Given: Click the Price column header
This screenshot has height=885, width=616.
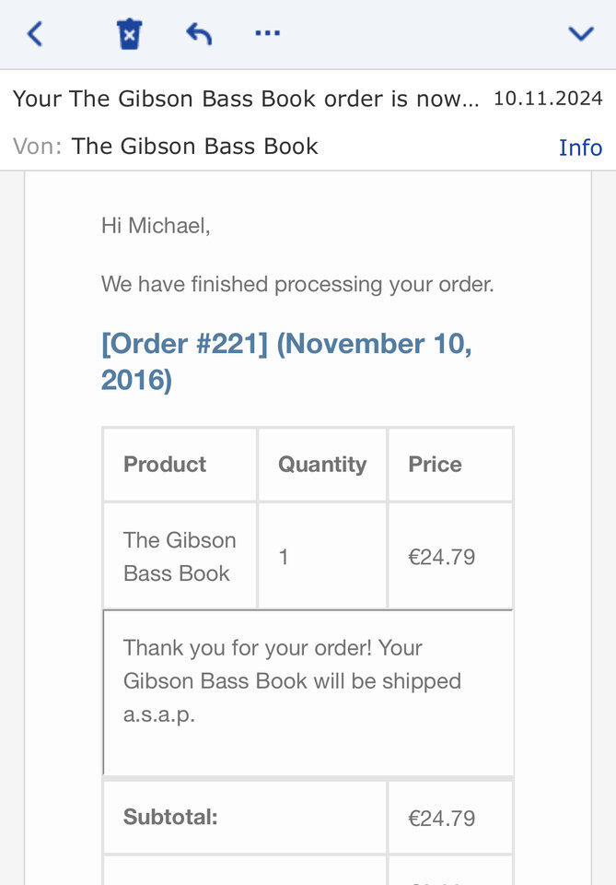Looking at the screenshot, I should (x=450, y=465).
